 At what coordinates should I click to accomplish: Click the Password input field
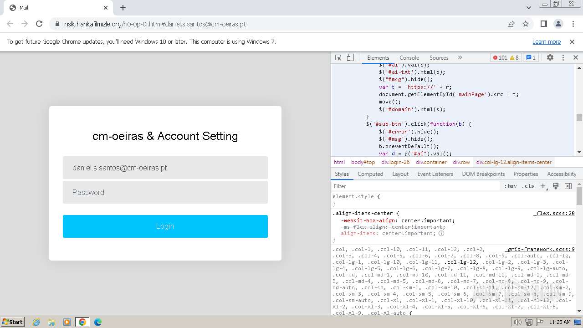pos(165,192)
